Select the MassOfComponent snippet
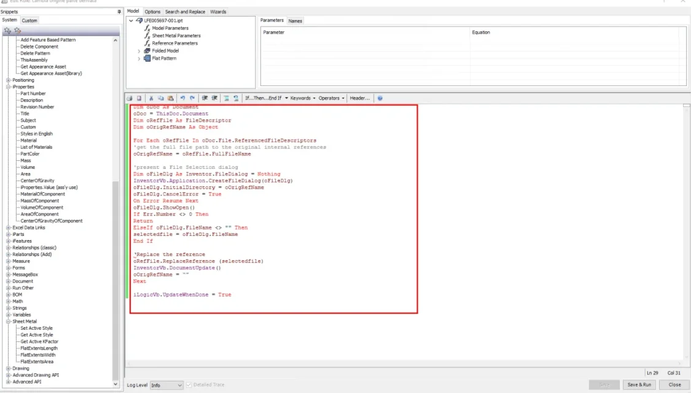The height and width of the screenshot is (393, 691). click(40, 201)
